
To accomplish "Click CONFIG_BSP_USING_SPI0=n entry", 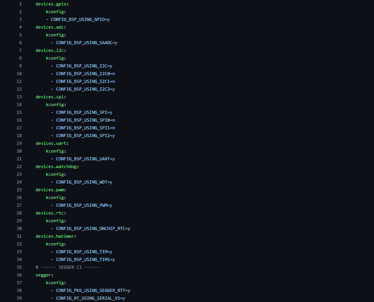I will pyautogui.click(x=85, y=120).
